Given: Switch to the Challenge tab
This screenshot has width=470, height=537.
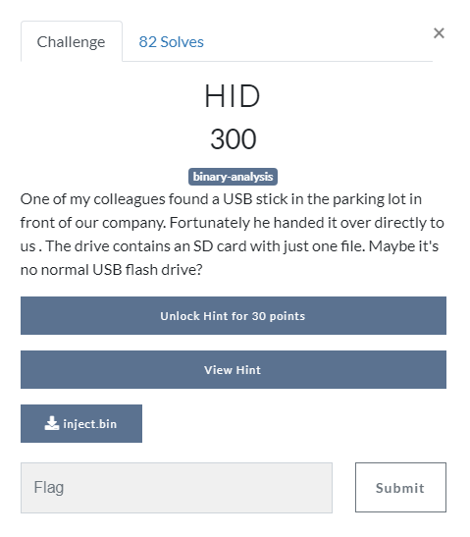Looking at the screenshot, I should coord(72,42).
